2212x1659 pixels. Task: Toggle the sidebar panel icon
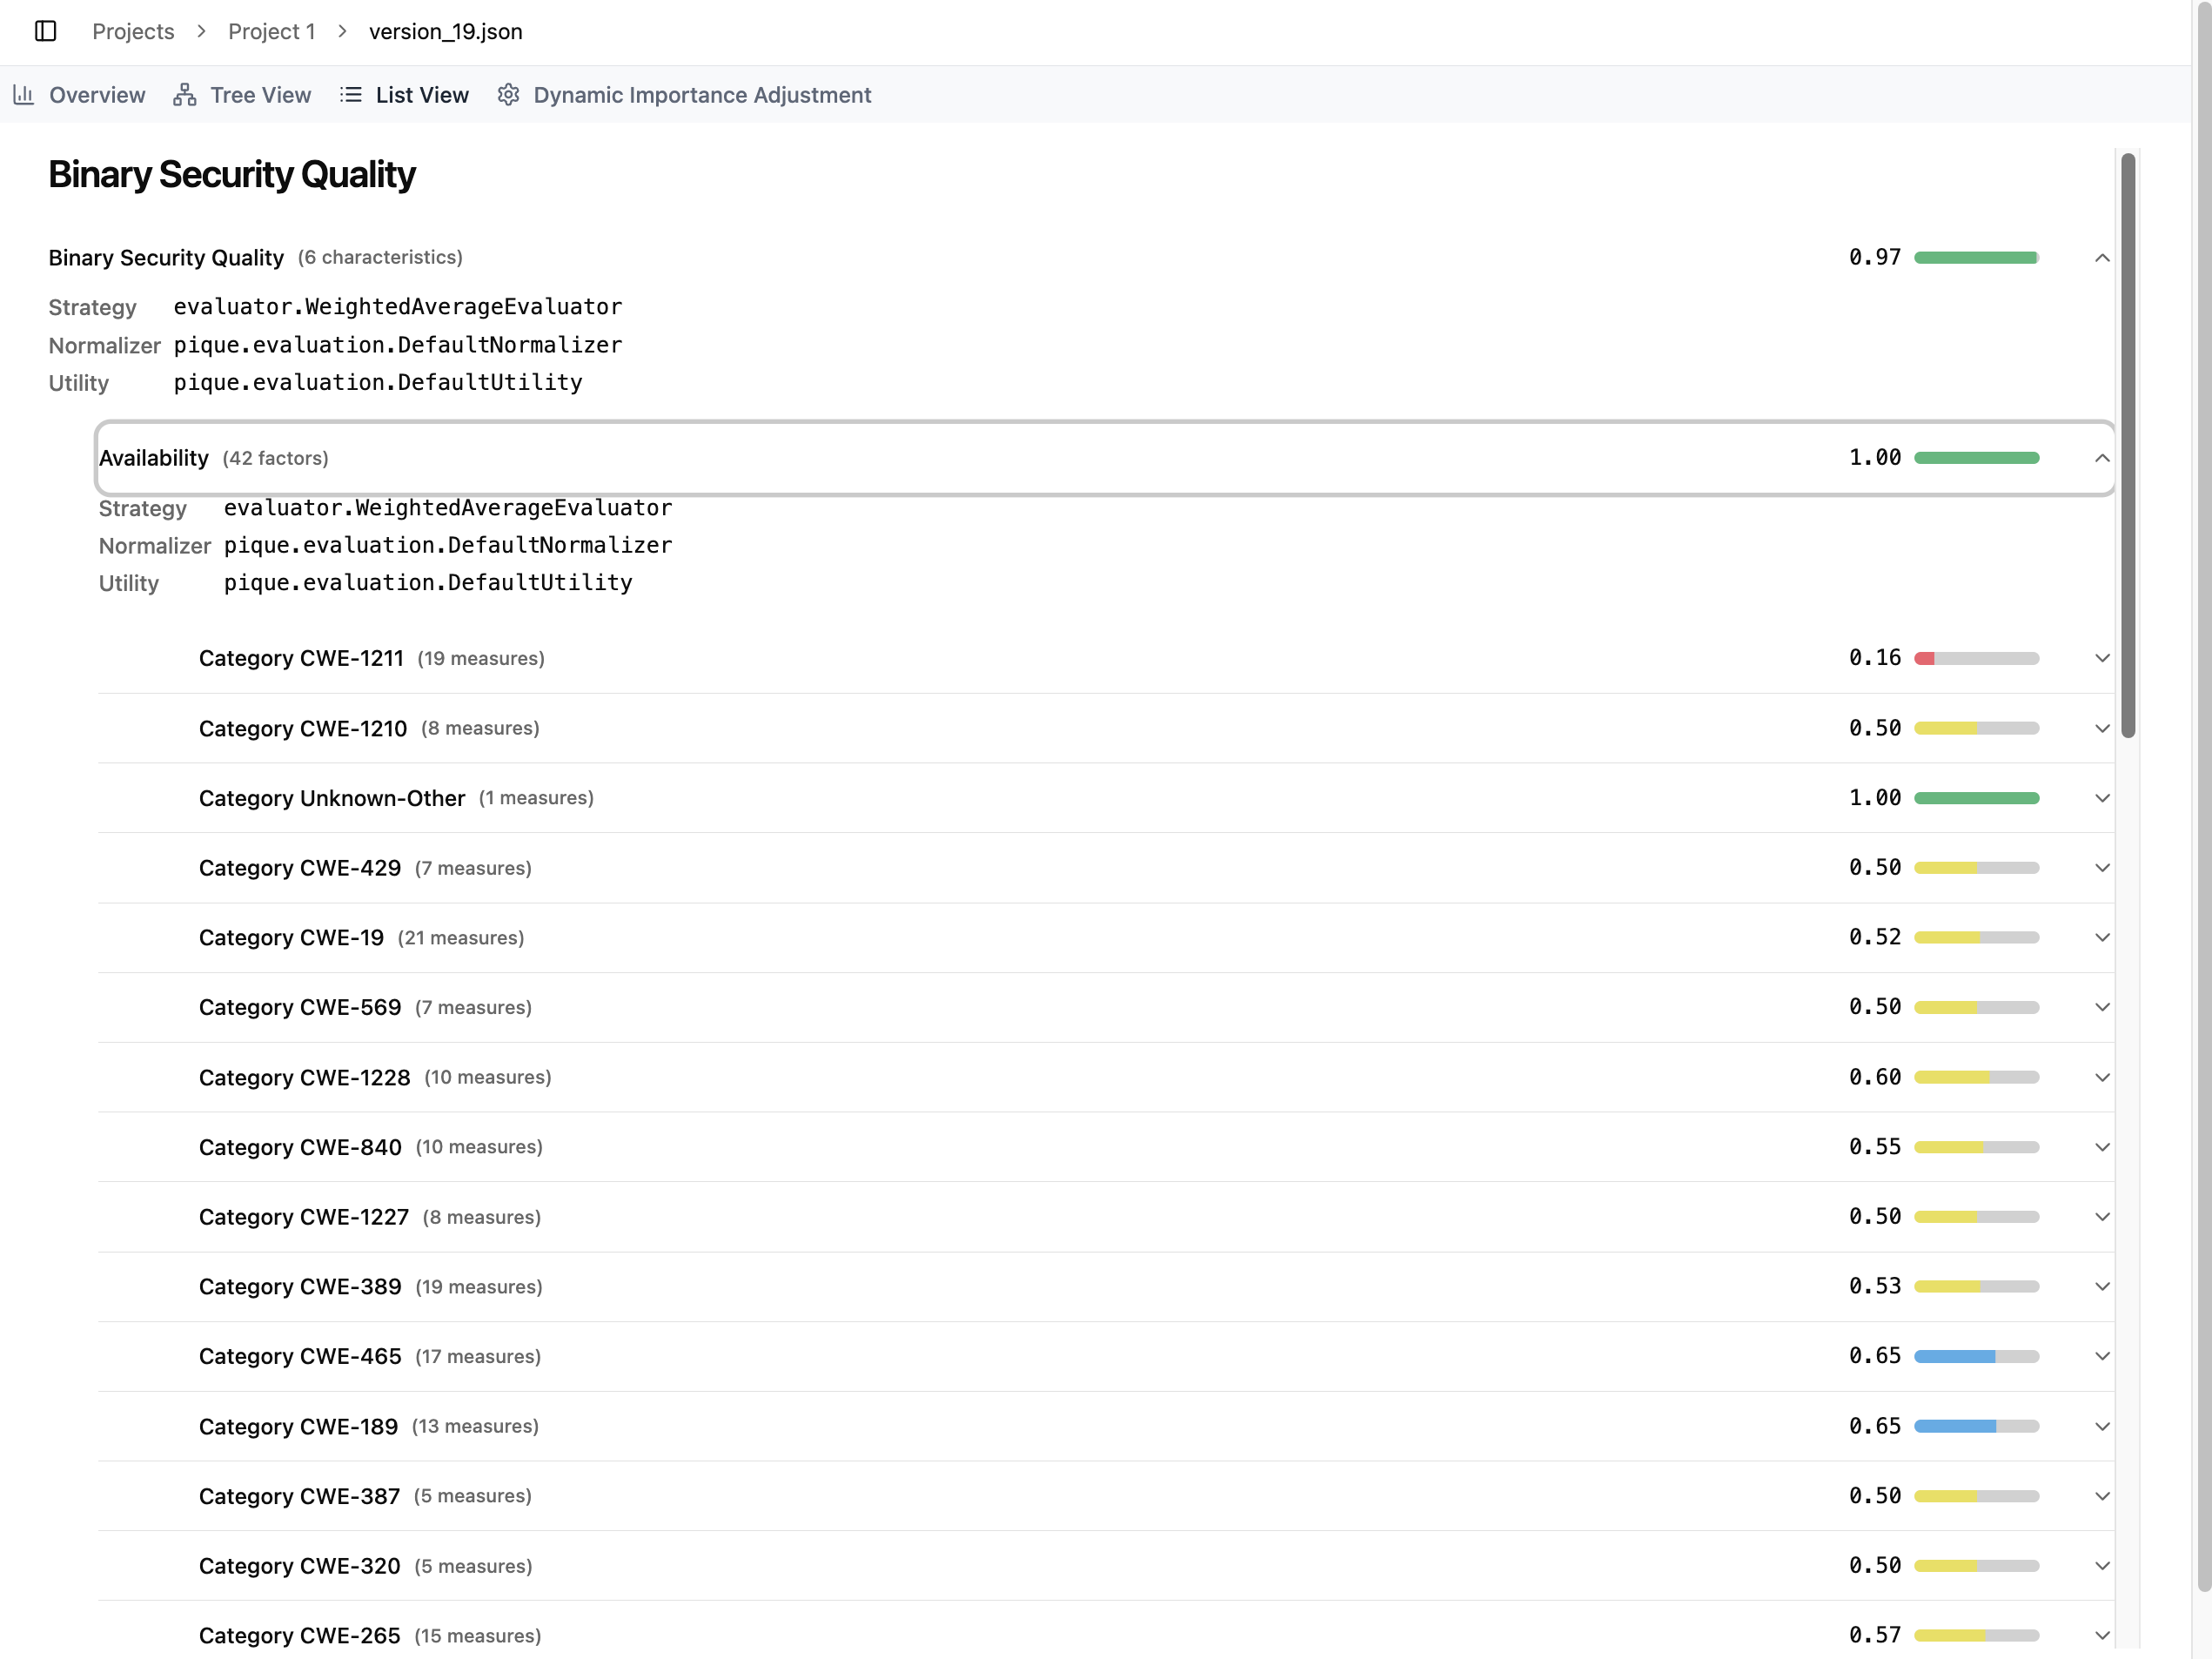[45, 31]
